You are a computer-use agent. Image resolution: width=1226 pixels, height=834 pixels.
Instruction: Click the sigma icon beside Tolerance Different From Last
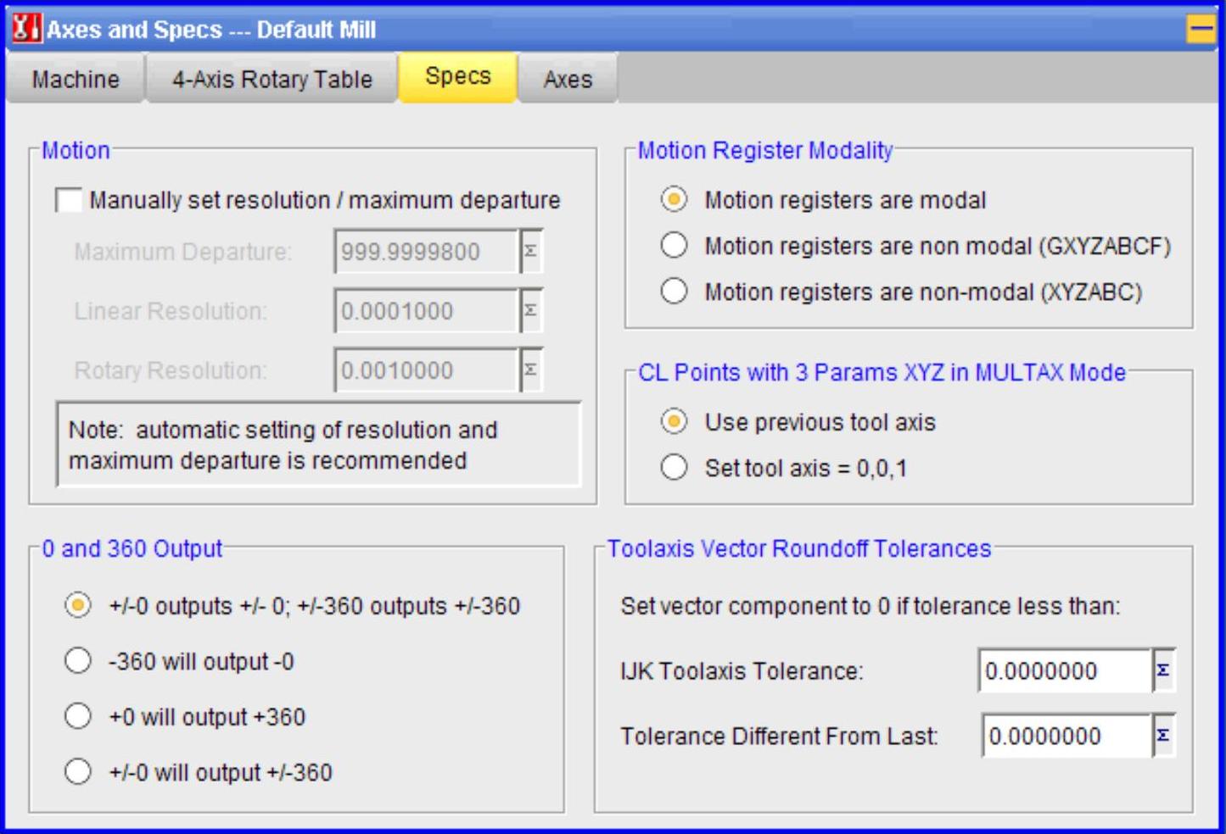click(x=1163, y=736)
